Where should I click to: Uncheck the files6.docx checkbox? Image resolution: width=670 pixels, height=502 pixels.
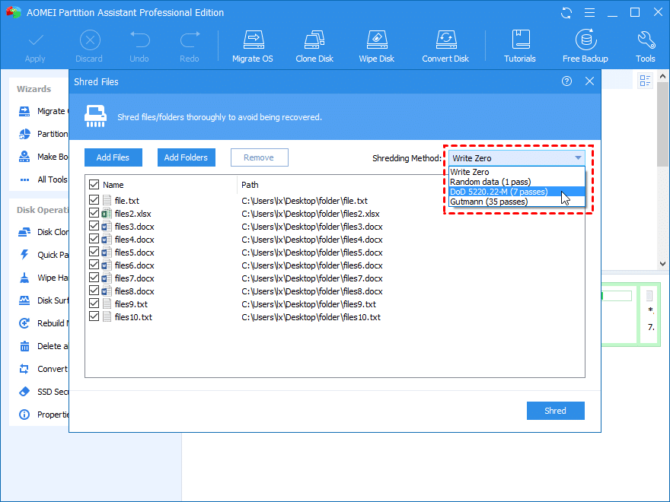pos(94,265)
